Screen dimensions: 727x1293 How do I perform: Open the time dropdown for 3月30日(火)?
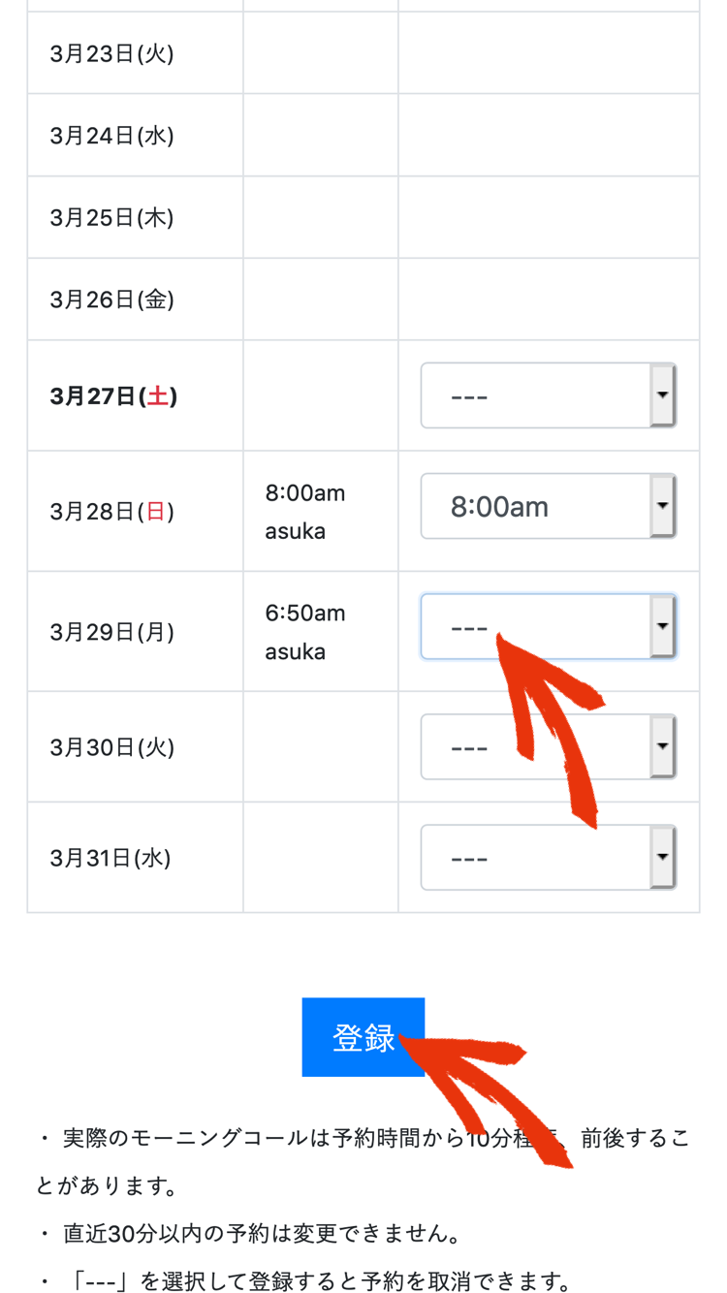tap(548, 746)
